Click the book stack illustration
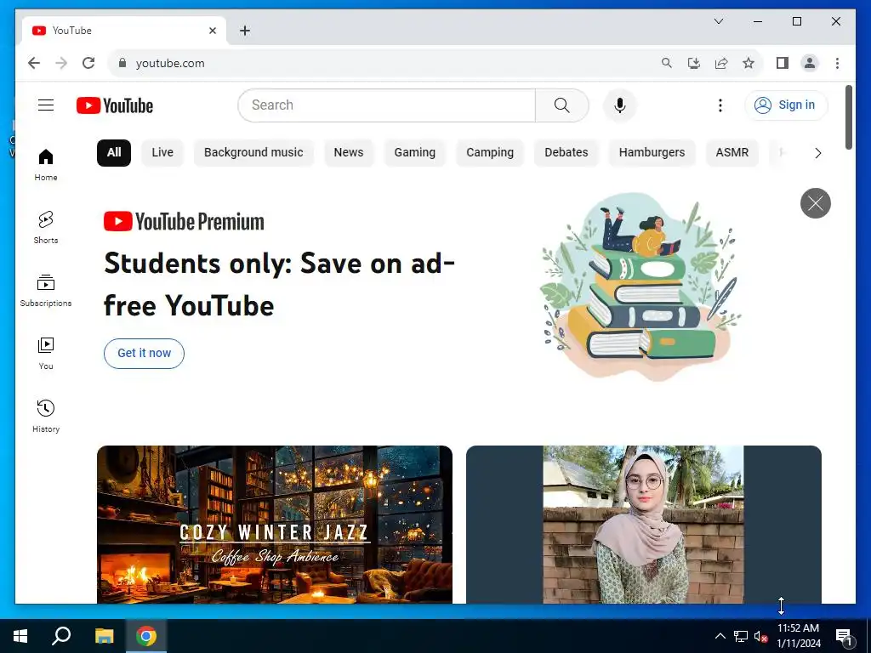 (x=640, y=287)
